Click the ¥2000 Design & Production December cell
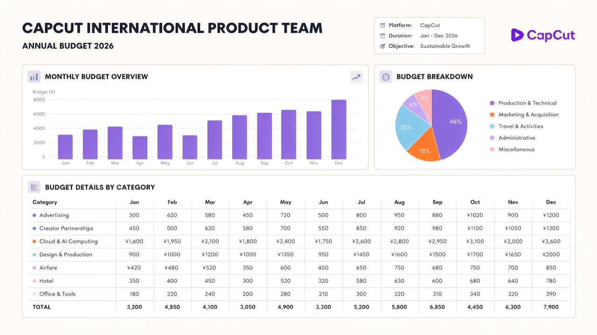 551,254
